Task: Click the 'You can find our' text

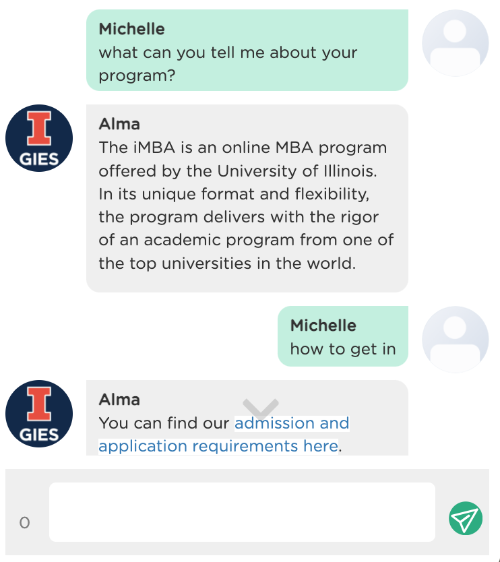Action: pos(164,423)
